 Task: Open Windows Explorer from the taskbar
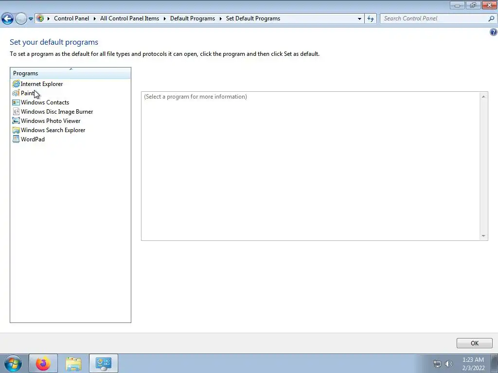click(x=73, y=363)
